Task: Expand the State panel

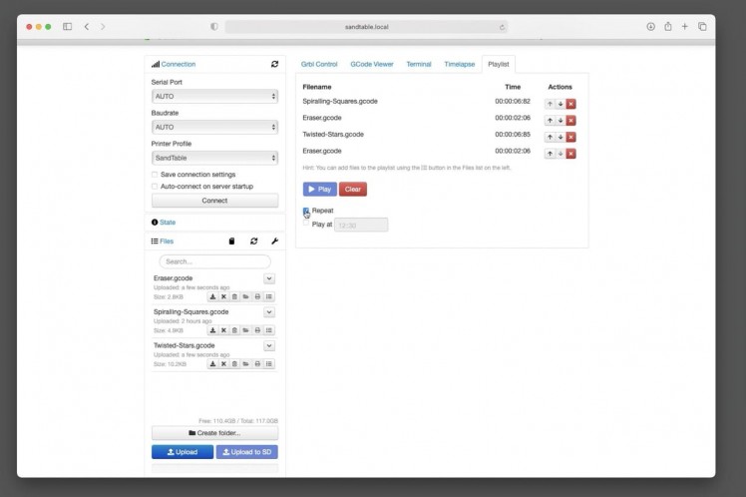Action: [168, 223]
